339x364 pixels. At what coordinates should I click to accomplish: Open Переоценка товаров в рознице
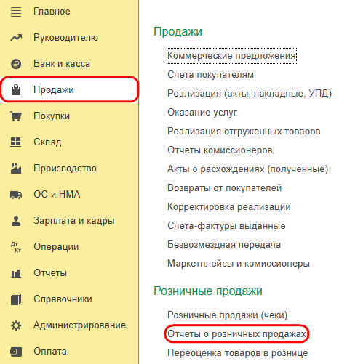238,353
